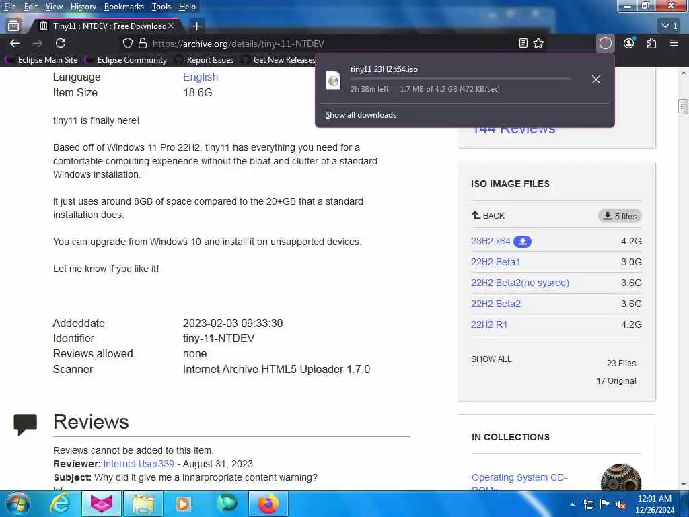Download the 23H2 x64 ISO link

tap(491, 241)
